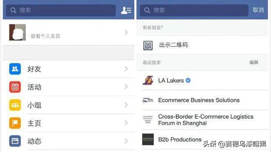Focus the left screen 搜索 search field
Viewport: 271px width, 152px height.
(61, 10)
